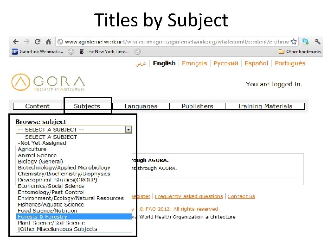Open the Skype extension icon

point(305,42)
